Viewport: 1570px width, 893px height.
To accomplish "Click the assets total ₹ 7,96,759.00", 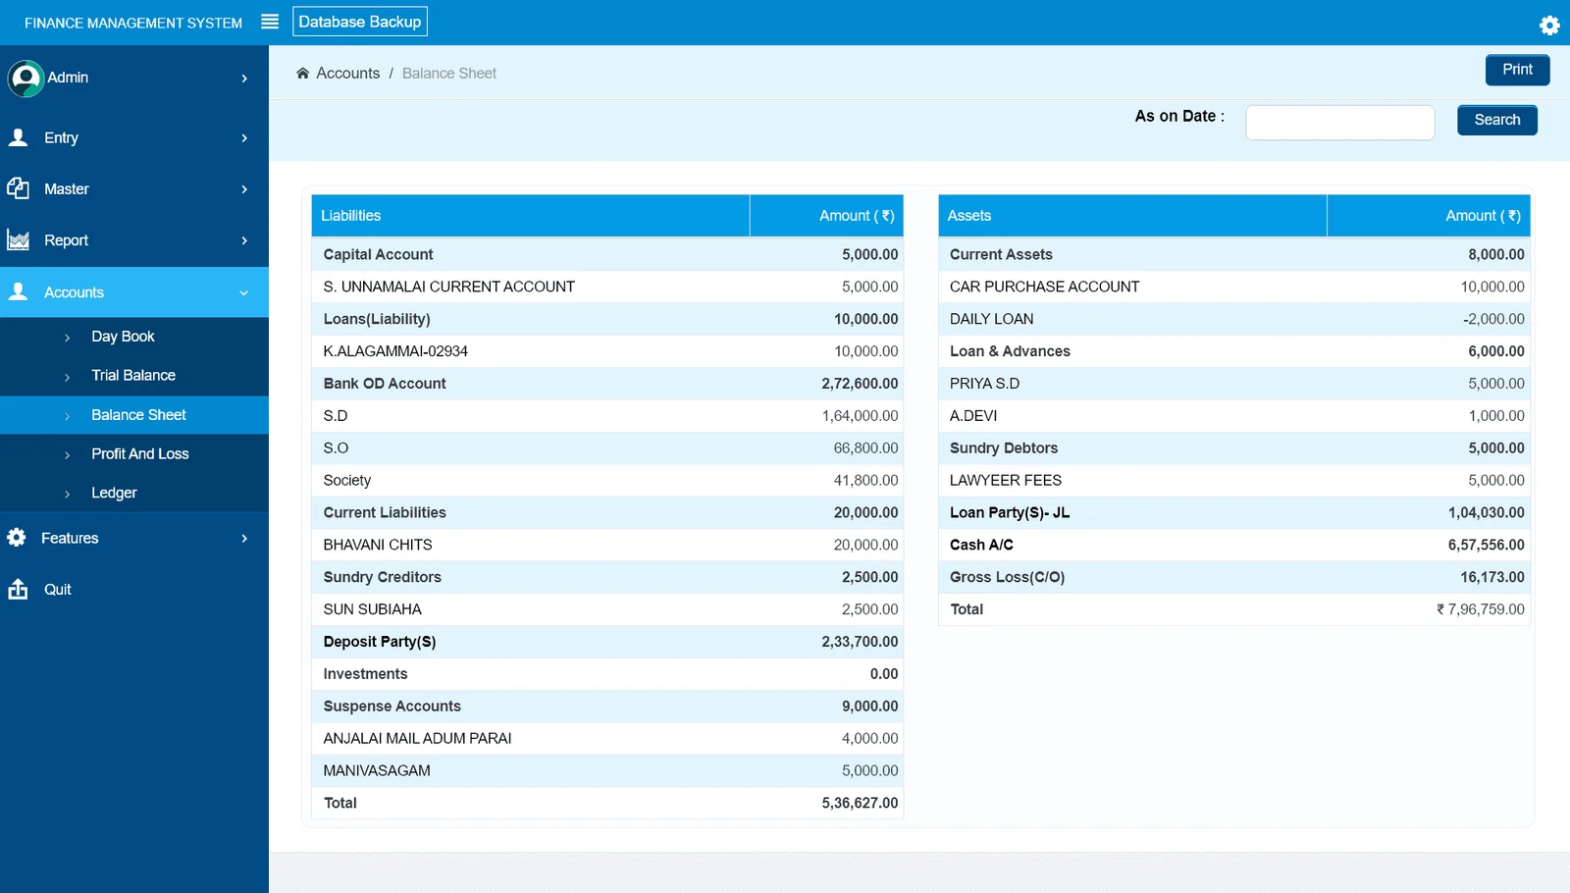I will [x=1481, y=609].
